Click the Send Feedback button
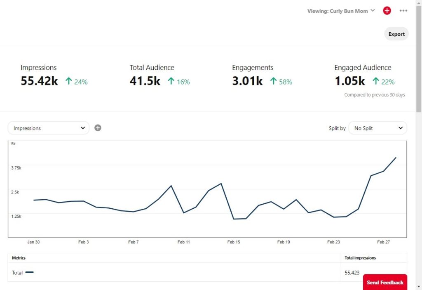 click(x=385, y=282)
